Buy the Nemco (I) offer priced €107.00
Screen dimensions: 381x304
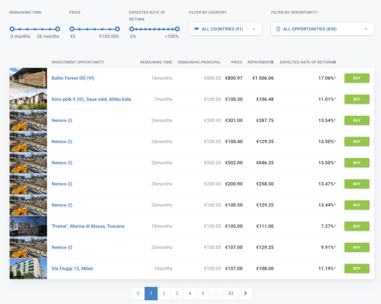coord(357,247)
